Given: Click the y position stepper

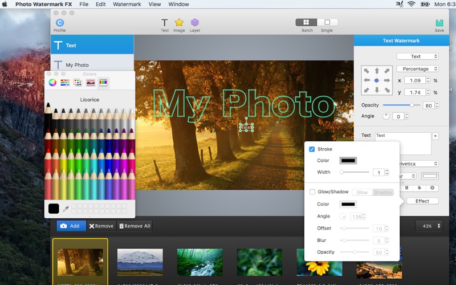Looking at the screenshot, I should click(428, 92).
